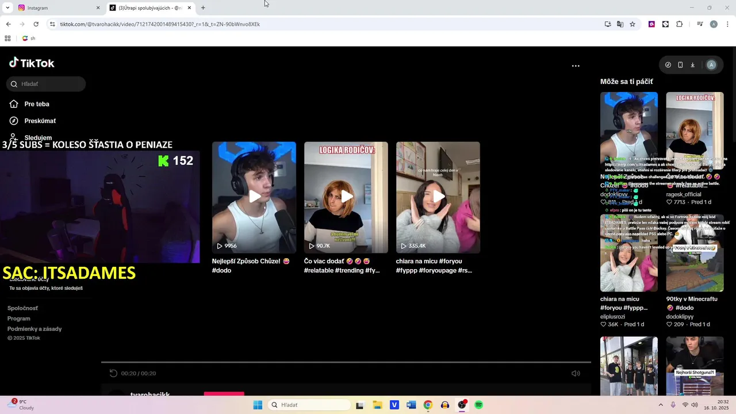Click the replay video icon
Image resolution: width=736 pixels, height=414 pixels.
pos(113,373)
